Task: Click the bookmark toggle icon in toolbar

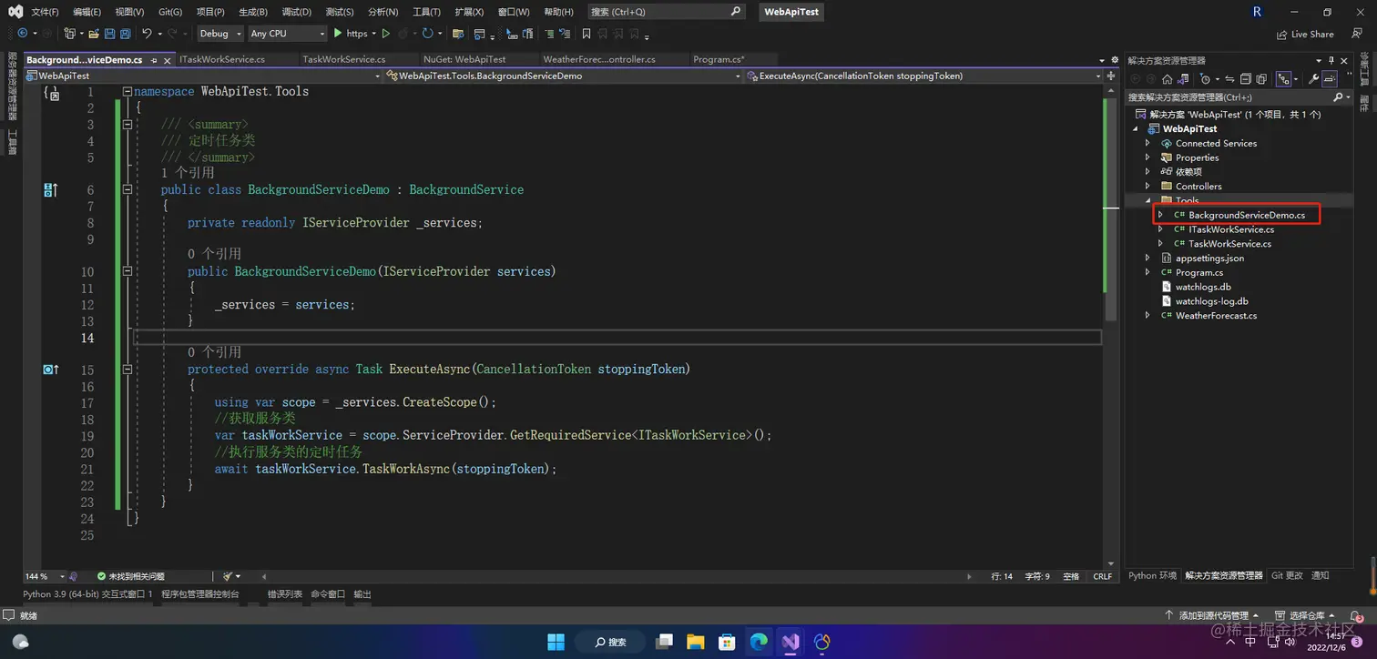Action: click(x=586, y=34)
